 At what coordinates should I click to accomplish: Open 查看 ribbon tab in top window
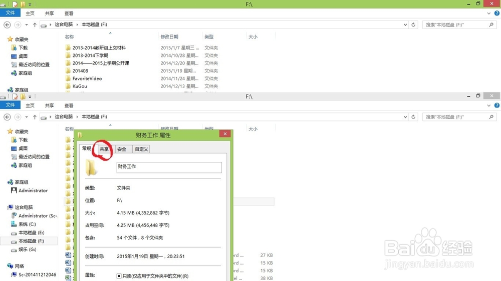tap(69, 13)
